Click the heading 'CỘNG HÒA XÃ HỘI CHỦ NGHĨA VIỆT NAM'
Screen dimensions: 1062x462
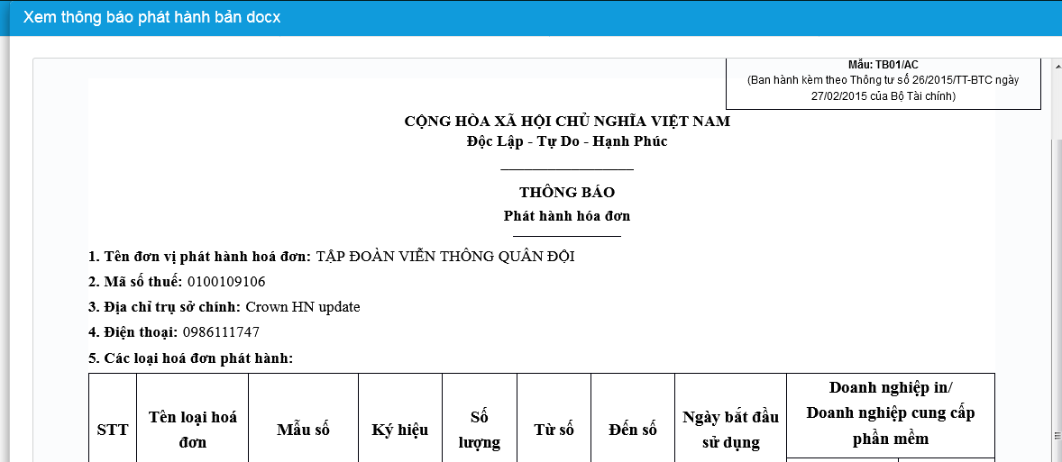click(567, 122)
